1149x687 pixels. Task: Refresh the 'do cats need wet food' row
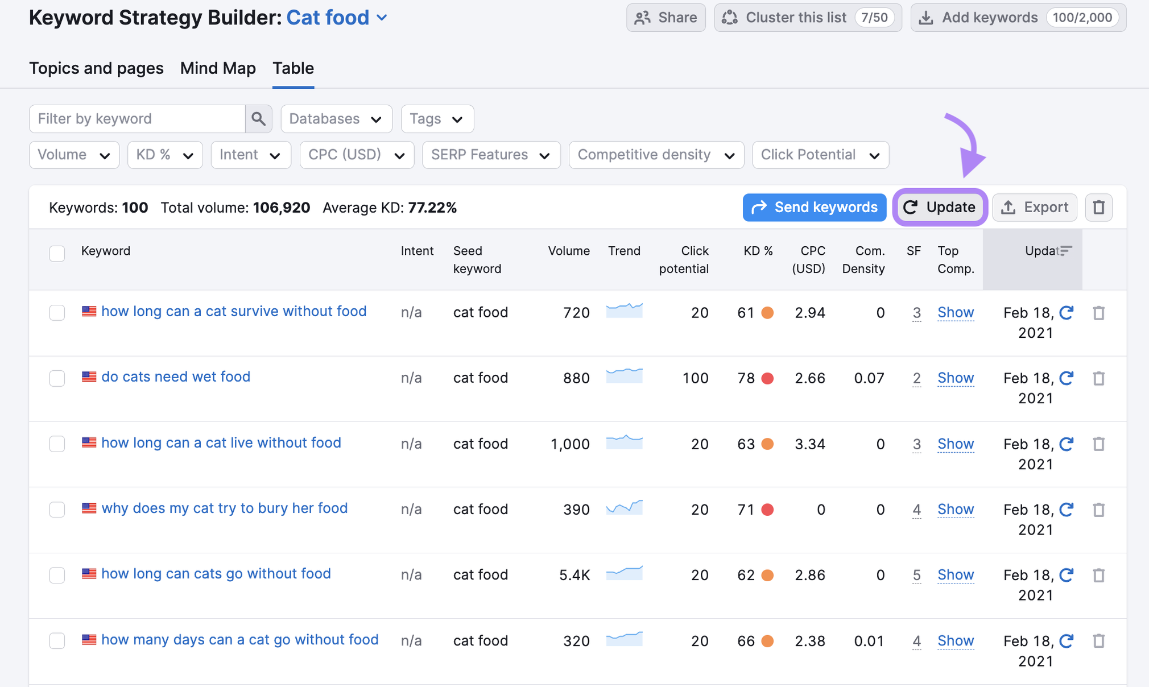coord(1067,378)
